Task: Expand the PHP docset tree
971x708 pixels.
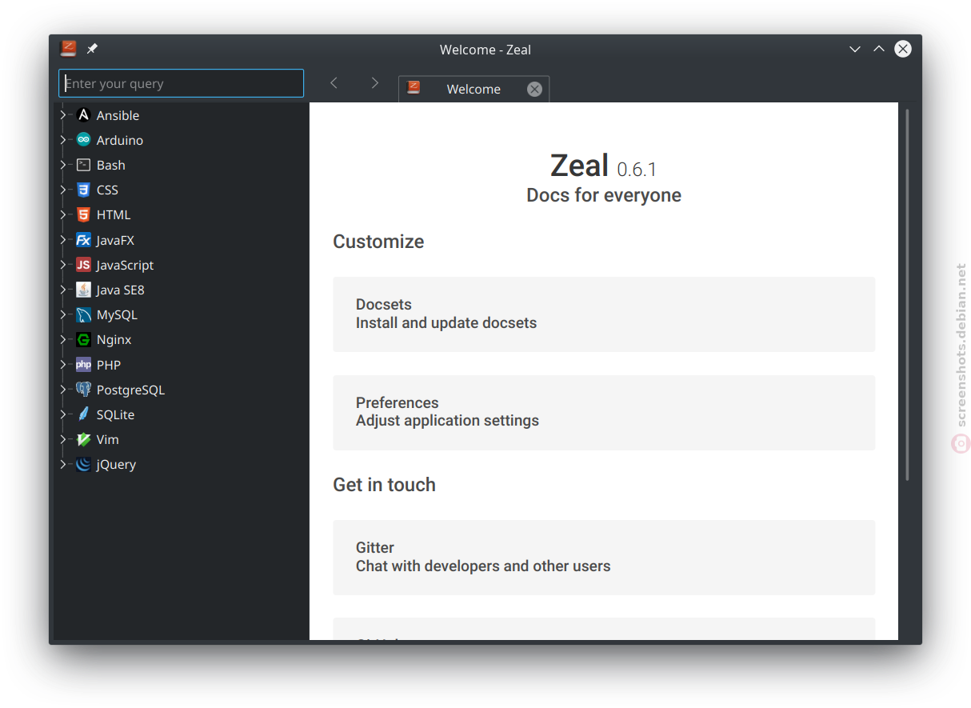Action: tap(63, 365)
